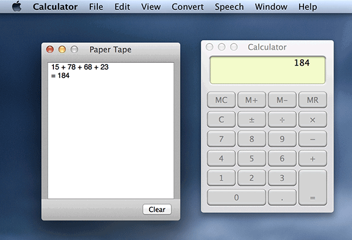Click the Calculator window title bar
The width and height of the screenshot is (352, 240).
(x=267, y=47)
